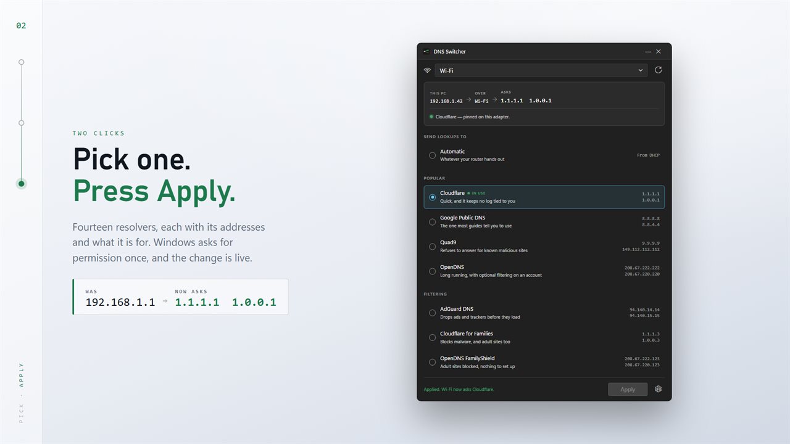Click 'Applied. Wi-Fi now asks Cloudflare.' status message

(x=459, y=390)
